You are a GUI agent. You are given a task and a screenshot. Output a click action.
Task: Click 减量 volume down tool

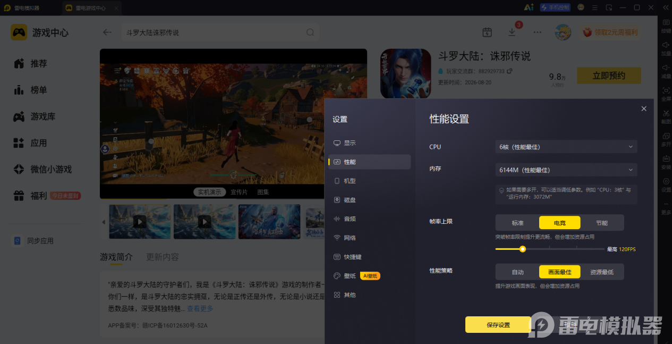pyautogui.click(x=666, y=71)
